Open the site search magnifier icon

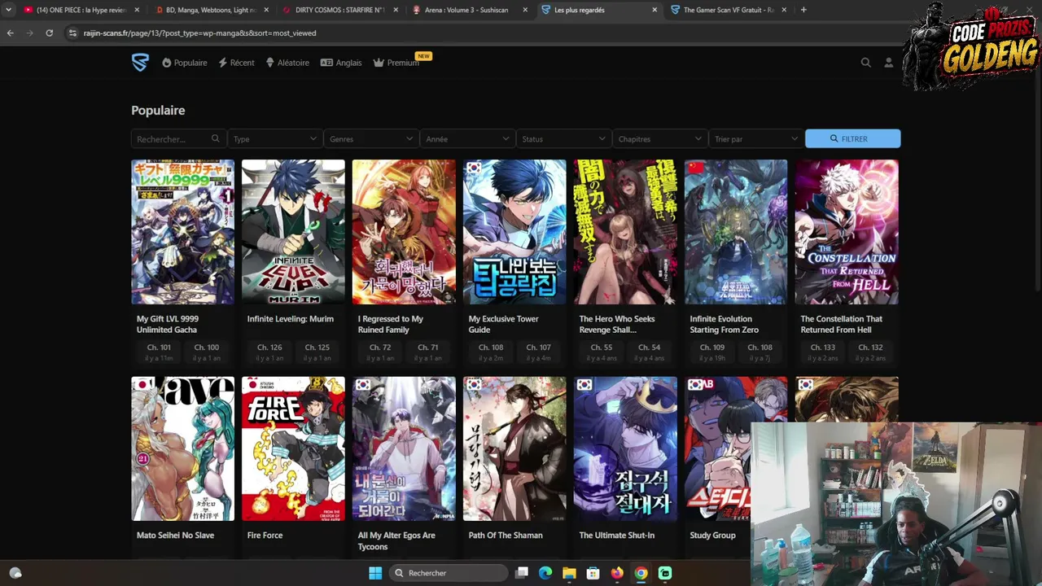click(865, 63)
